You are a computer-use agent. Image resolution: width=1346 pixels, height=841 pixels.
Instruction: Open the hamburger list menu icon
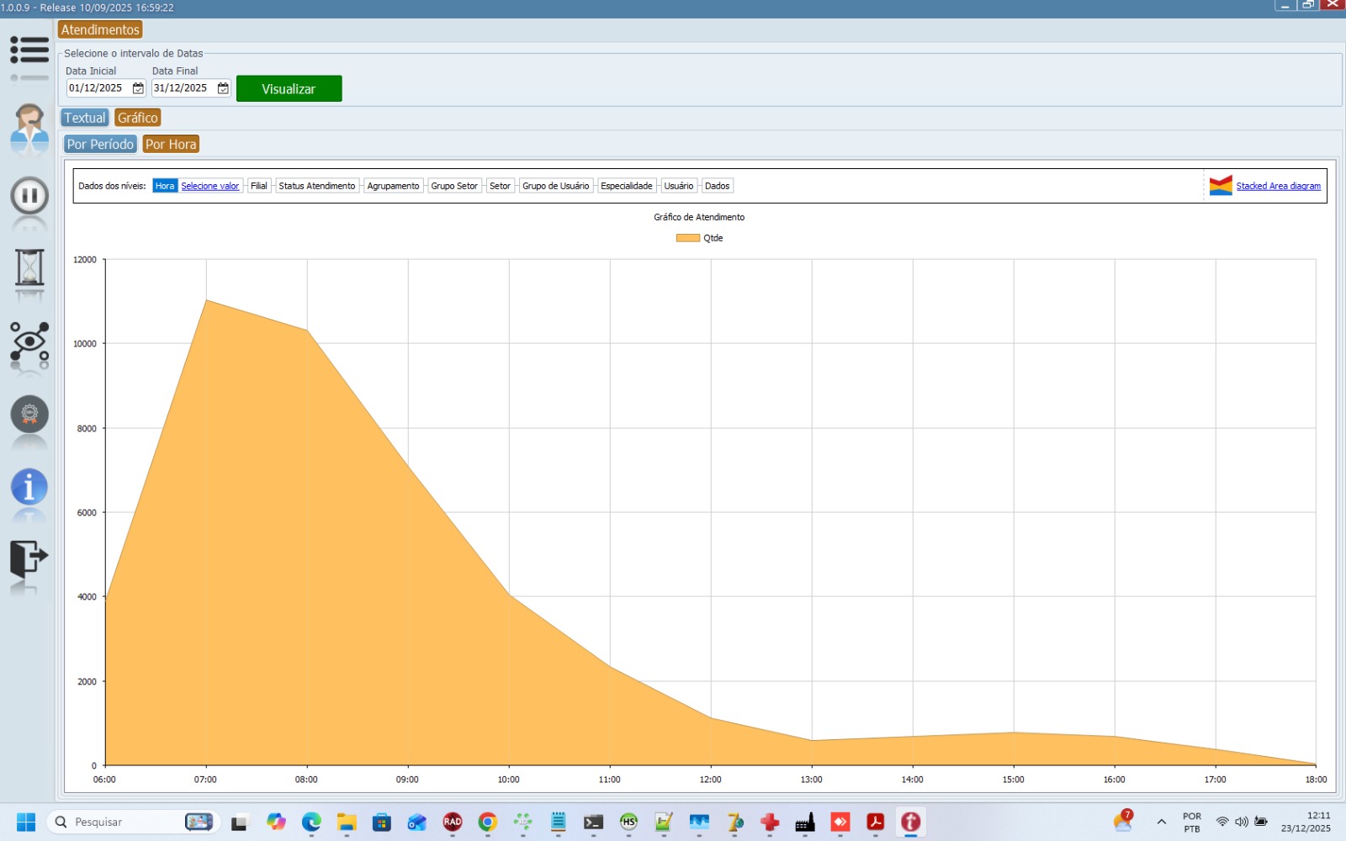point(29,50)
